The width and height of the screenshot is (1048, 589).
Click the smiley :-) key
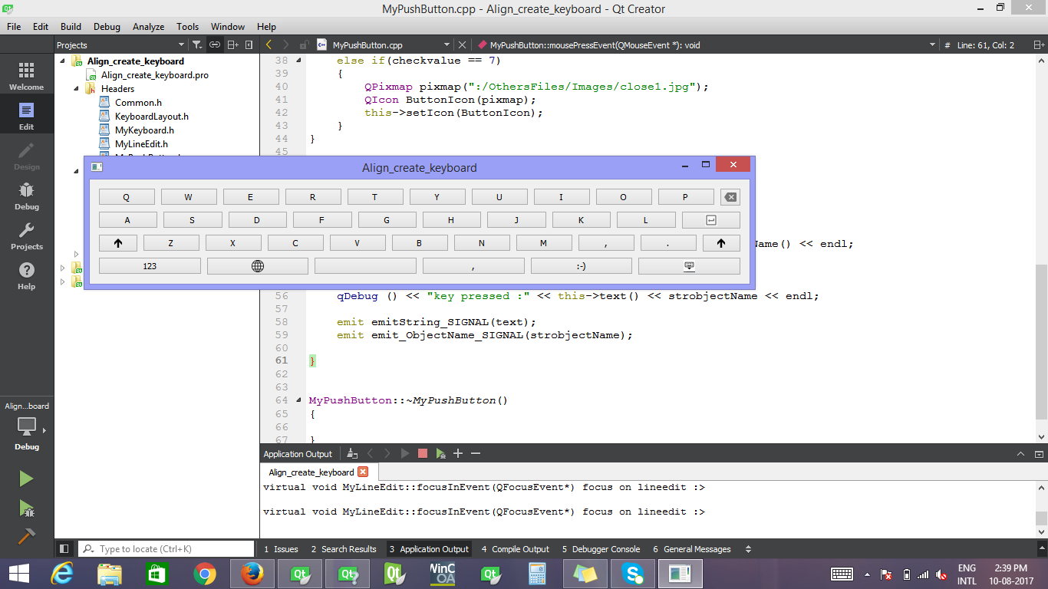(x=582, y=266)
